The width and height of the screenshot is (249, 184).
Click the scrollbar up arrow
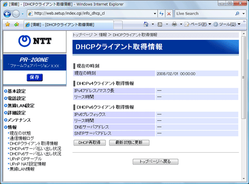tap(244, 34)
